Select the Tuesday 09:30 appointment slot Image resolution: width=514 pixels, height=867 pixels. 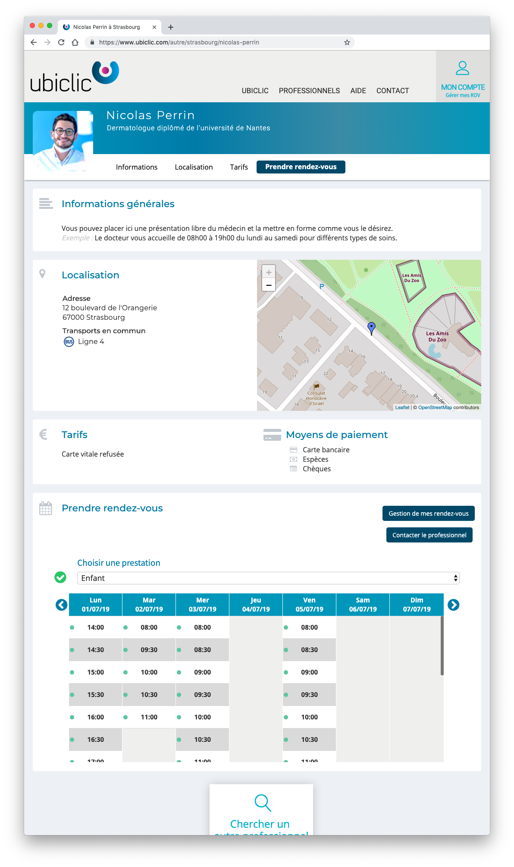[149, 650]
